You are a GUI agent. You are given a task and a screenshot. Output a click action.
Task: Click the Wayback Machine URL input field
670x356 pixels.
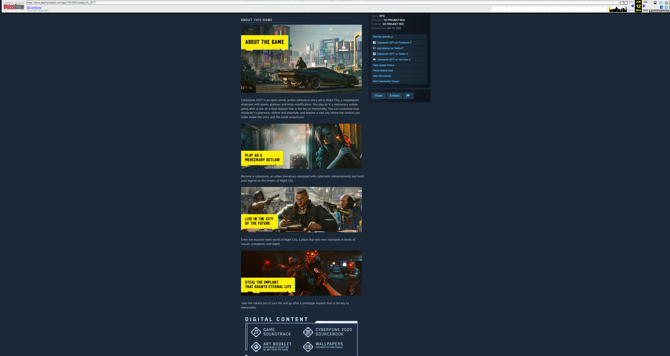323,3
